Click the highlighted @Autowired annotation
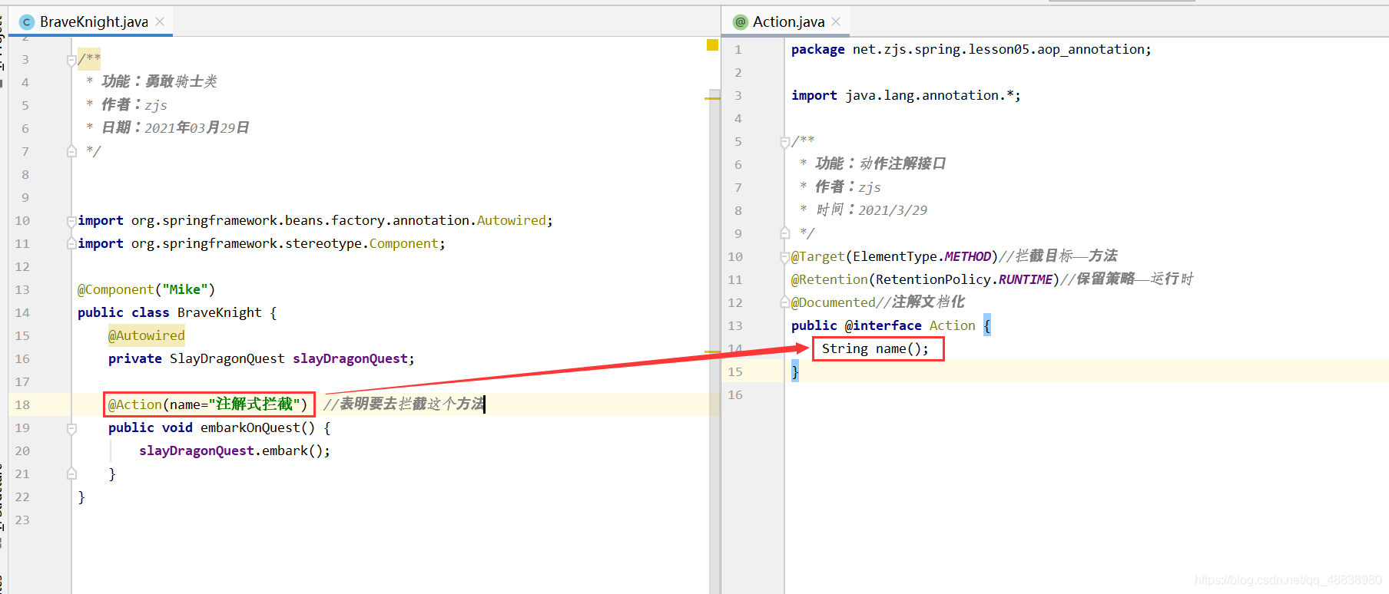Image resolution: width=1389 pixels, height=594 pixels. point(146,335)
